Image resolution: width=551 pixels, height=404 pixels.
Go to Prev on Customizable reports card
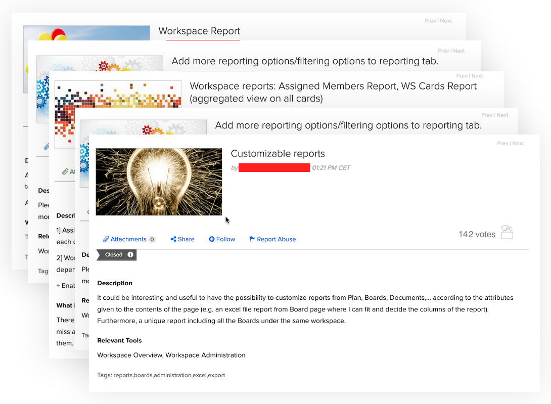(502, 144)
